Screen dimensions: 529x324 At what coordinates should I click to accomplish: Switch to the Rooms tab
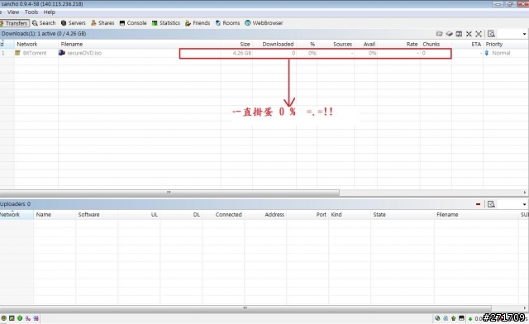227,23
